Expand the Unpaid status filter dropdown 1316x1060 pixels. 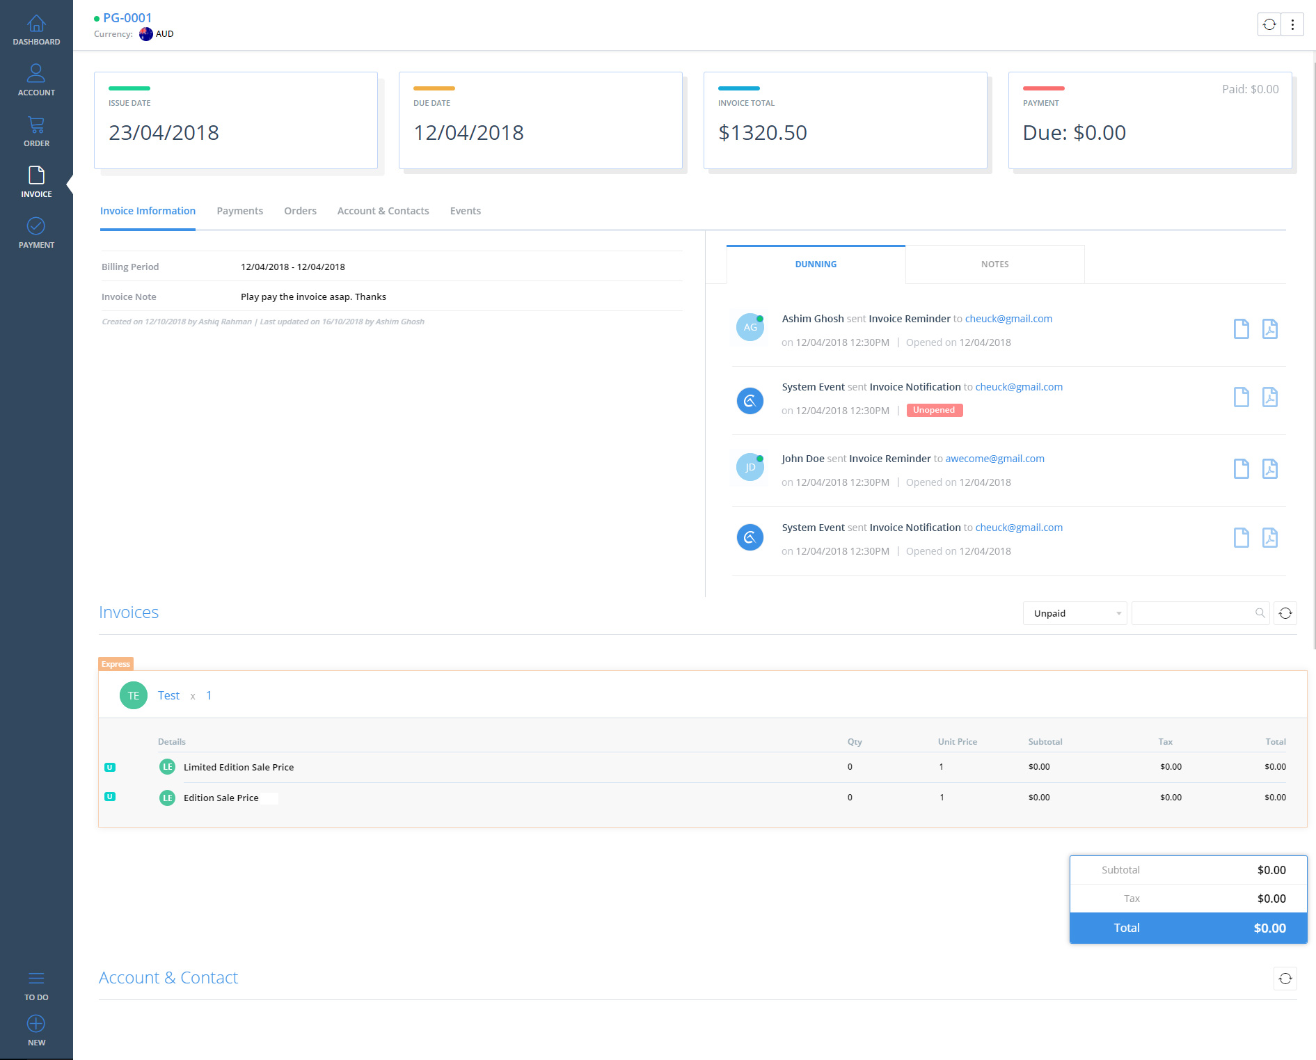(x=1075, y=613)
